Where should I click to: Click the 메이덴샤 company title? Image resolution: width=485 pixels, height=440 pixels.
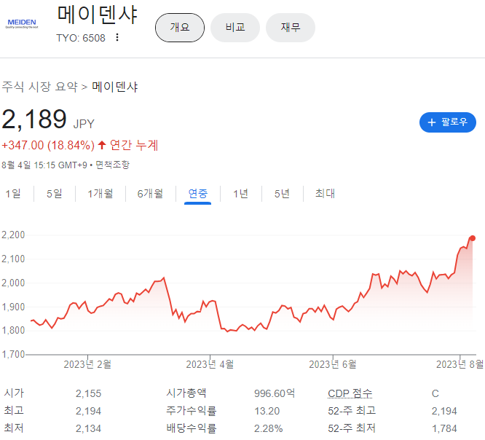(98, 15)
